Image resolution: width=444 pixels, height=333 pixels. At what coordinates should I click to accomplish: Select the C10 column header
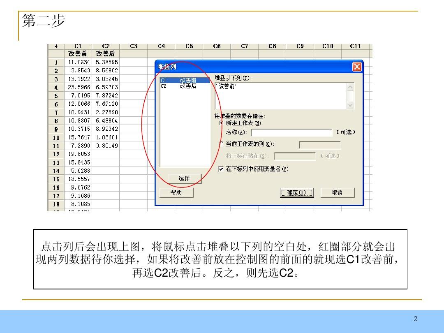[x=328, y=46]
